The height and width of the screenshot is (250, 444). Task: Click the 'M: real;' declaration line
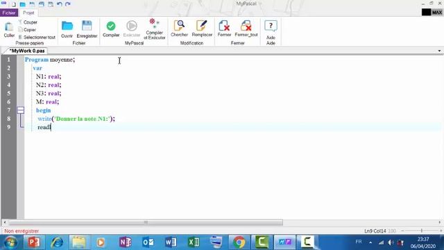click(47, 102)
